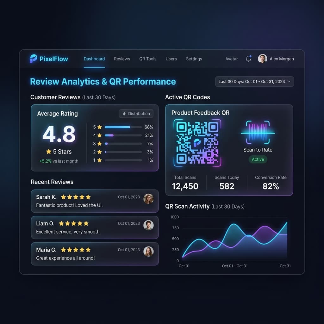Click the PixelFlow logo icon

(x=34, y=59)
